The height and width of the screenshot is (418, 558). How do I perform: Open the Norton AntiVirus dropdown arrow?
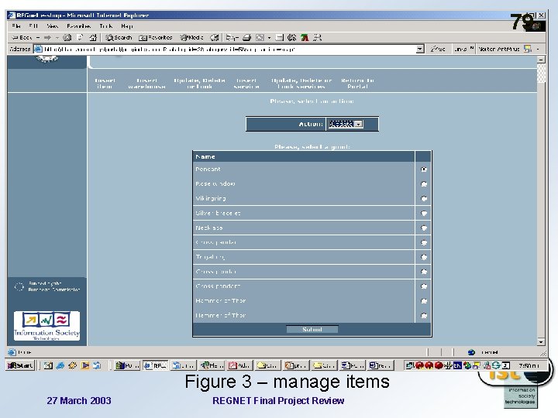[538, 49]
